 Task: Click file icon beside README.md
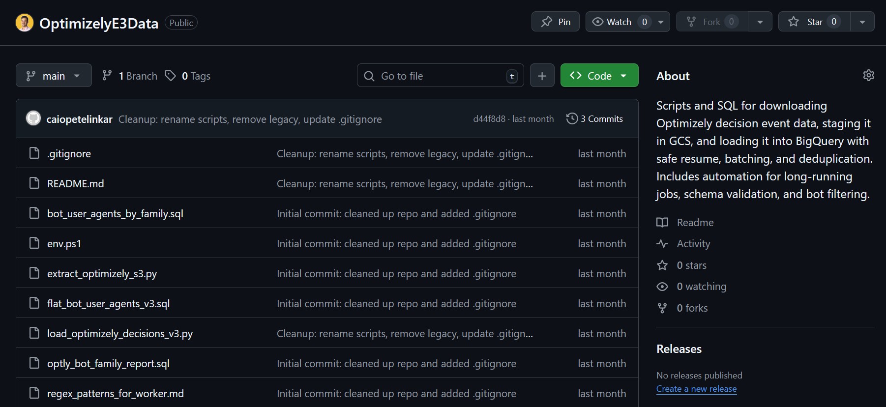(x=34, y=183)
